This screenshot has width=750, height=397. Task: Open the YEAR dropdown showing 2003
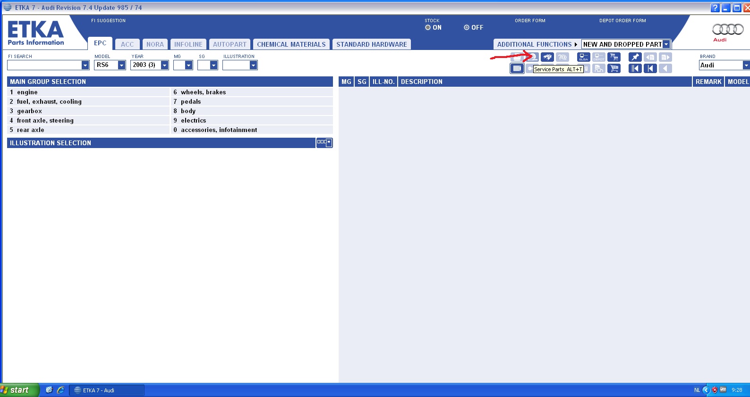pos(164,65)
